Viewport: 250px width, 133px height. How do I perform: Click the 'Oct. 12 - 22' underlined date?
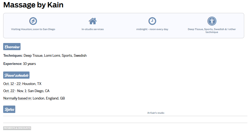coord(12,84)
